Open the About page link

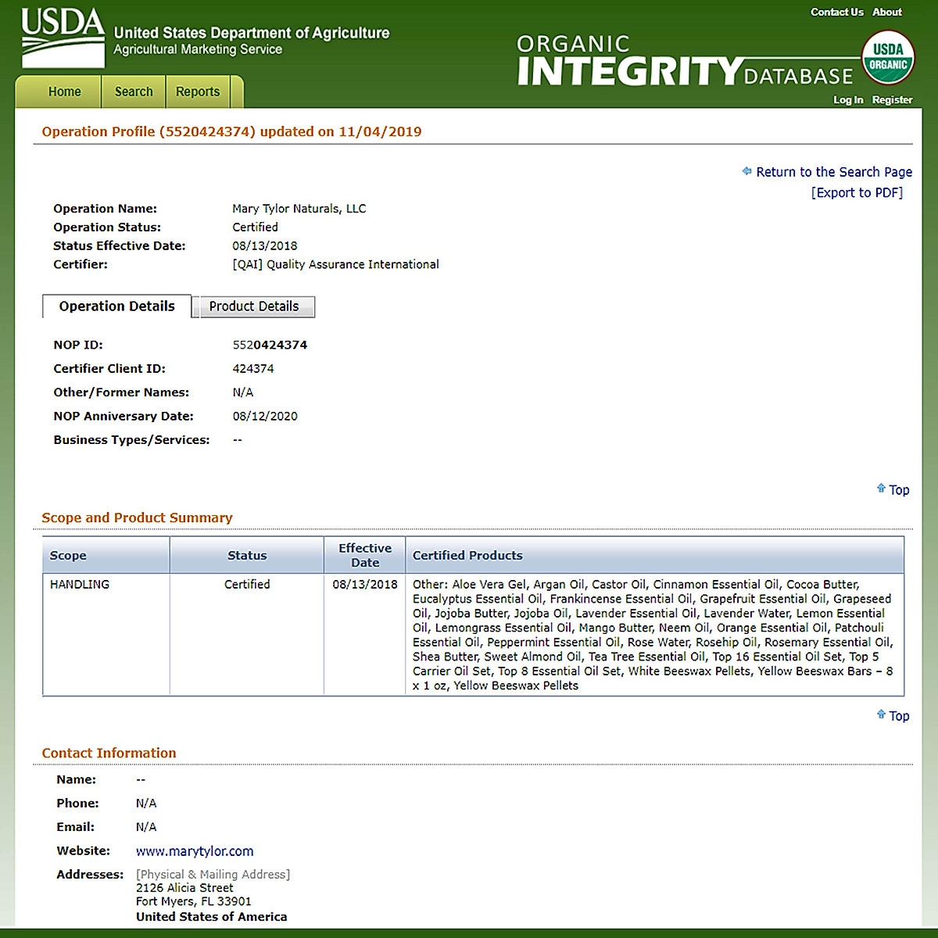(x=886, y=12)
